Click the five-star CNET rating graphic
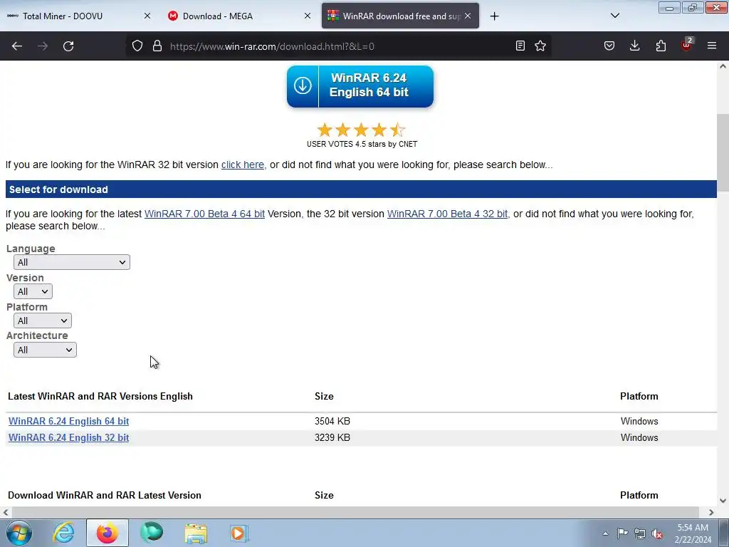This screenshot has height=547, width=729. [361, 130]
